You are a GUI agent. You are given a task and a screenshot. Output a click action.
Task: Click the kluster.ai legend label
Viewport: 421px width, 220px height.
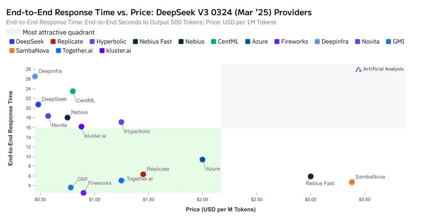pyautogui.click(x=119, y=51)
